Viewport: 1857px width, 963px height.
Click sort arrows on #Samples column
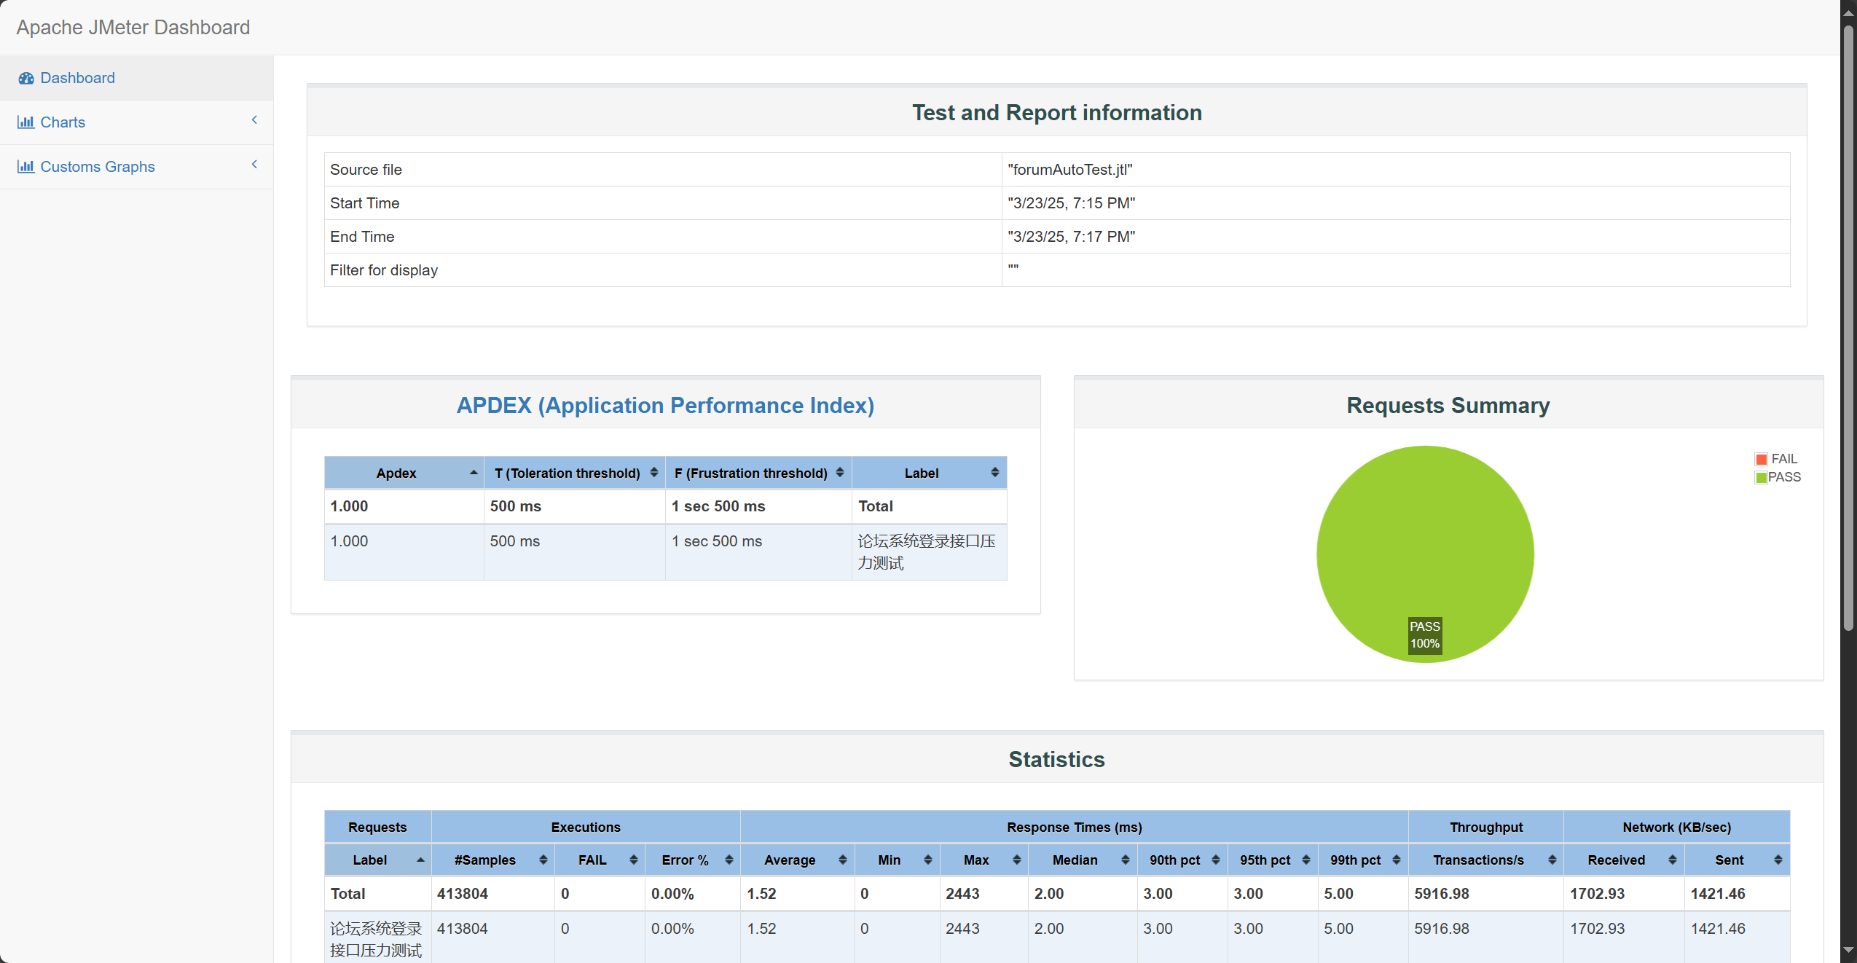pos(543,860)
